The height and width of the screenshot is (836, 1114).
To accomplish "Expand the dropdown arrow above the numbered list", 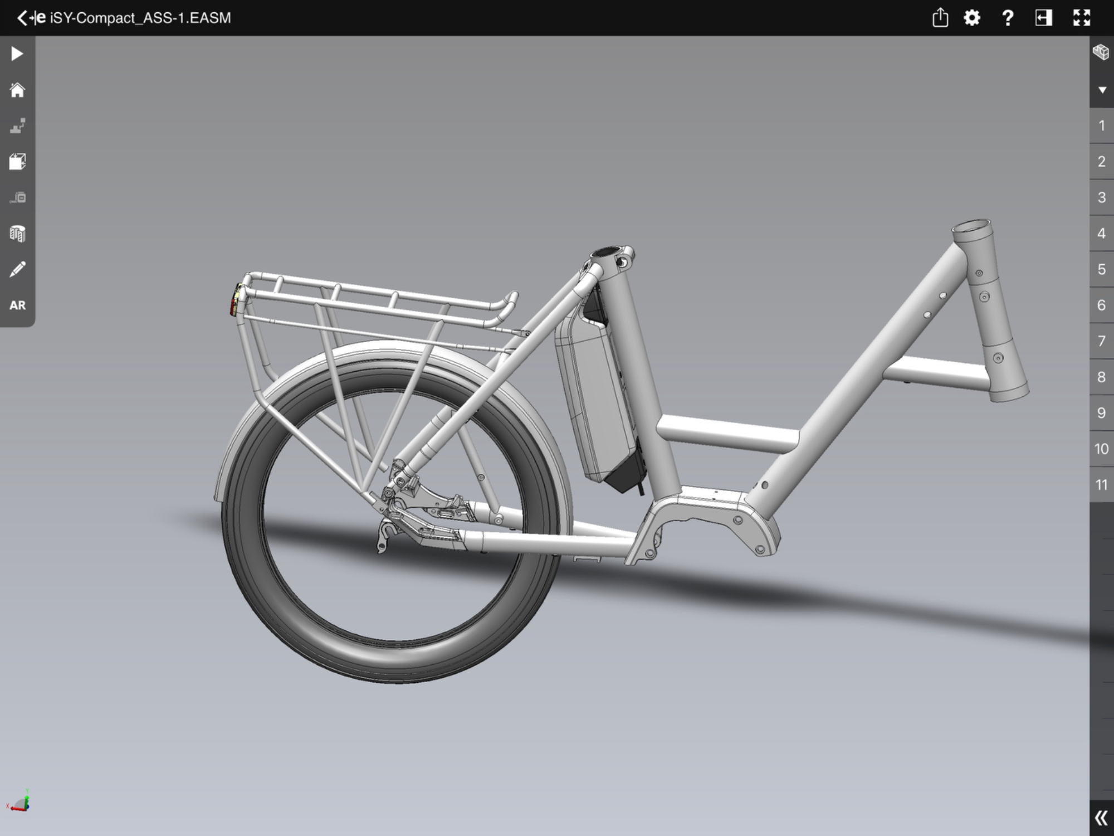I will 1102,90.
